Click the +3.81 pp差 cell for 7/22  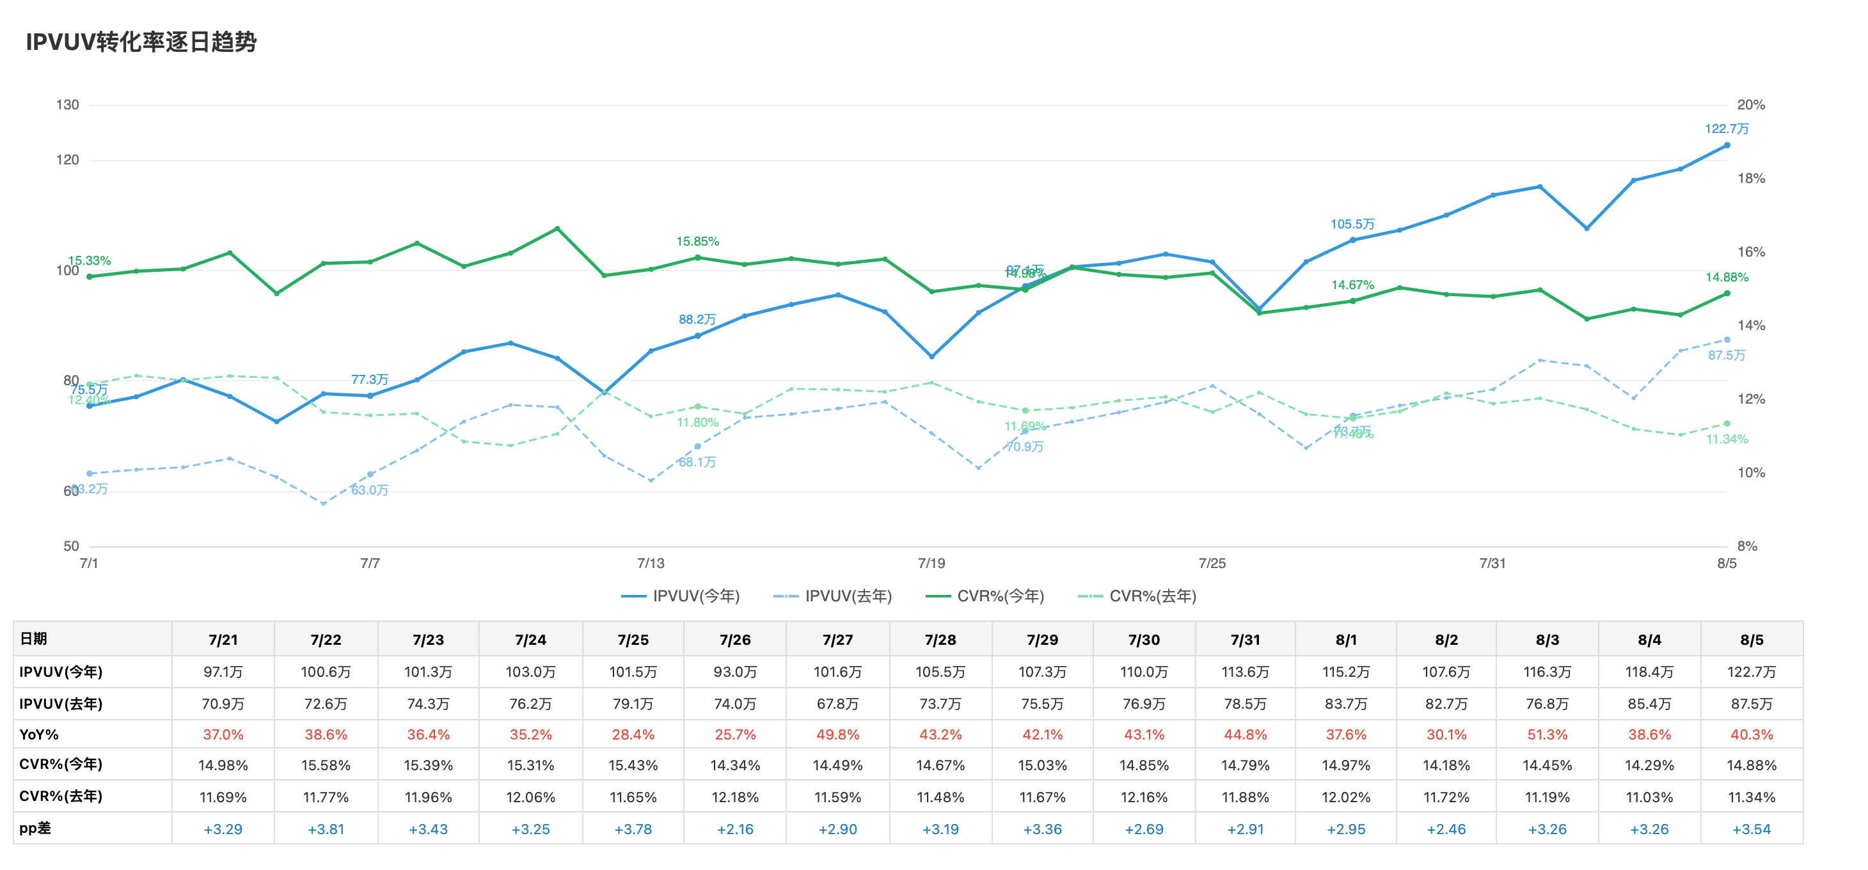[326, 828]
